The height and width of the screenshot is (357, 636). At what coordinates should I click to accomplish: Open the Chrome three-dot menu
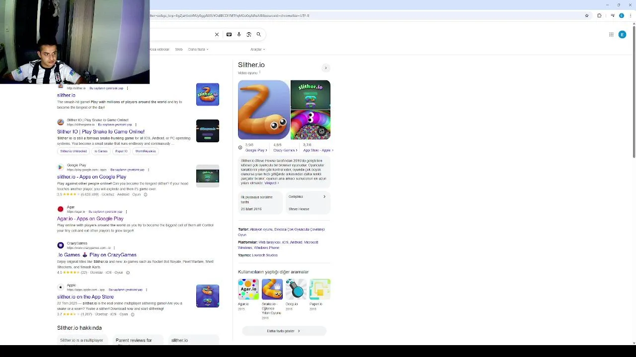point(631,15)
